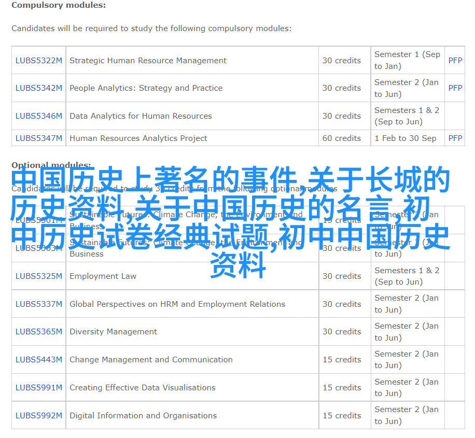Screen dimensions: 475x438
Task: Click the Change Management and Communication title
Action: point(151,360)
